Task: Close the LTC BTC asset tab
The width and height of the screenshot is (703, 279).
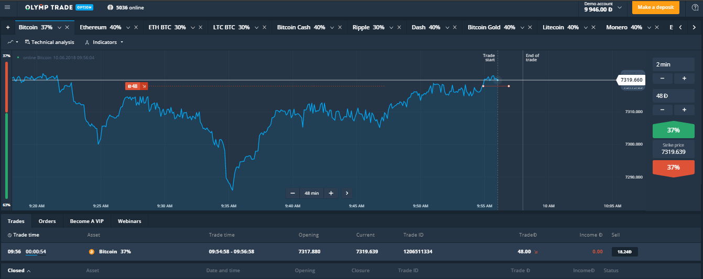Action: [265, 27]
